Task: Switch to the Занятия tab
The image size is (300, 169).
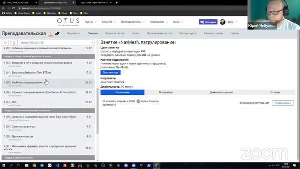Action: pos(93,33)
